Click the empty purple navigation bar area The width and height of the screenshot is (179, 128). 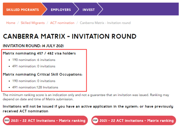141,9
